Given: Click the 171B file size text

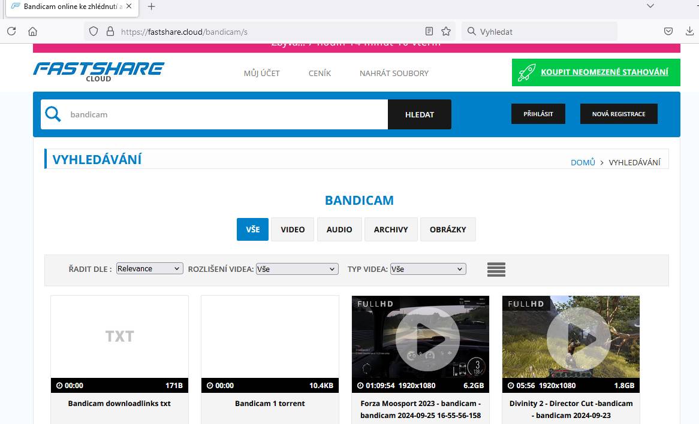Looking at the screenshot, I should click(174, 386).
